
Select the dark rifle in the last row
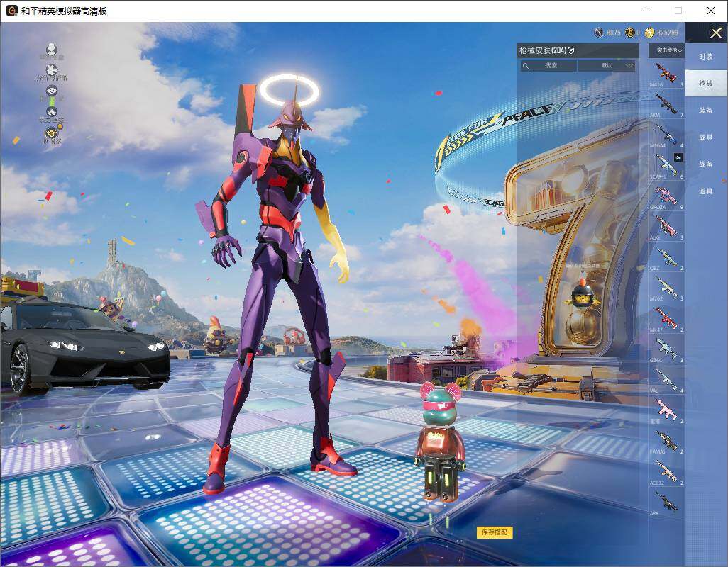tap(666, 502)
